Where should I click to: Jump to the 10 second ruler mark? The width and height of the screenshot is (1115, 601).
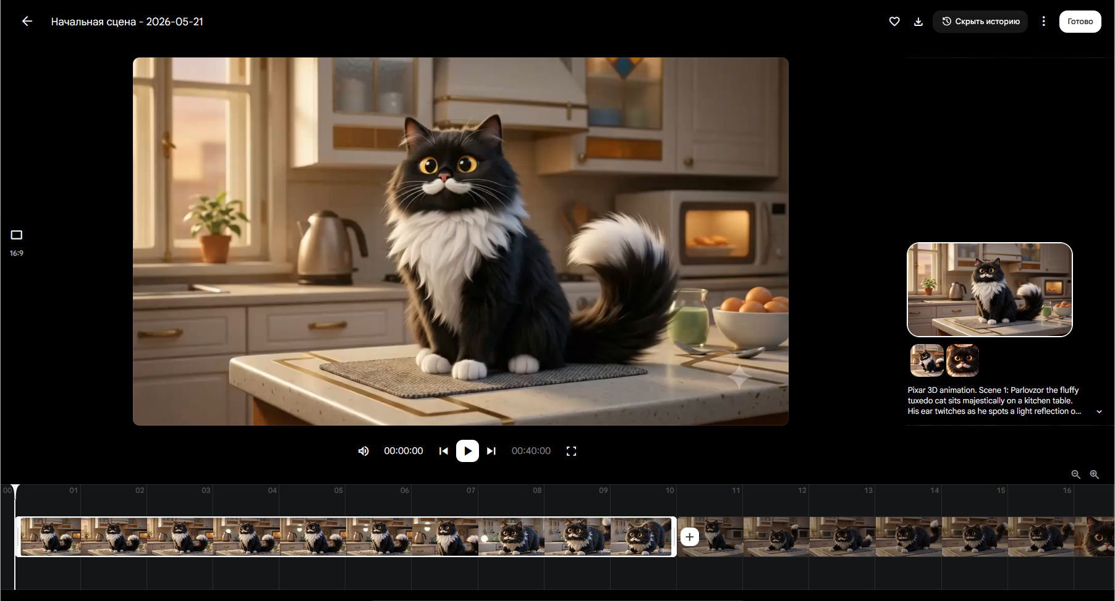[669, 490]
